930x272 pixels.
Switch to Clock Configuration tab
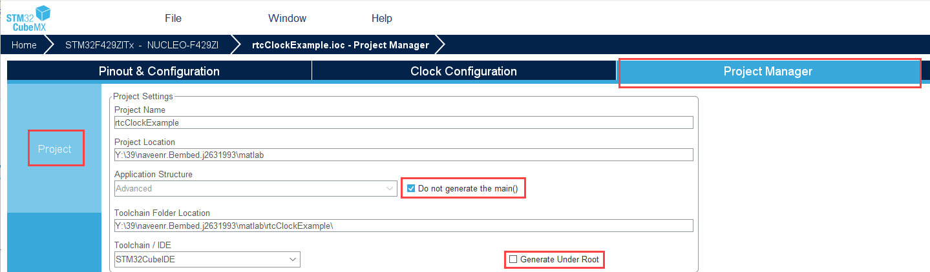point(463,72)
